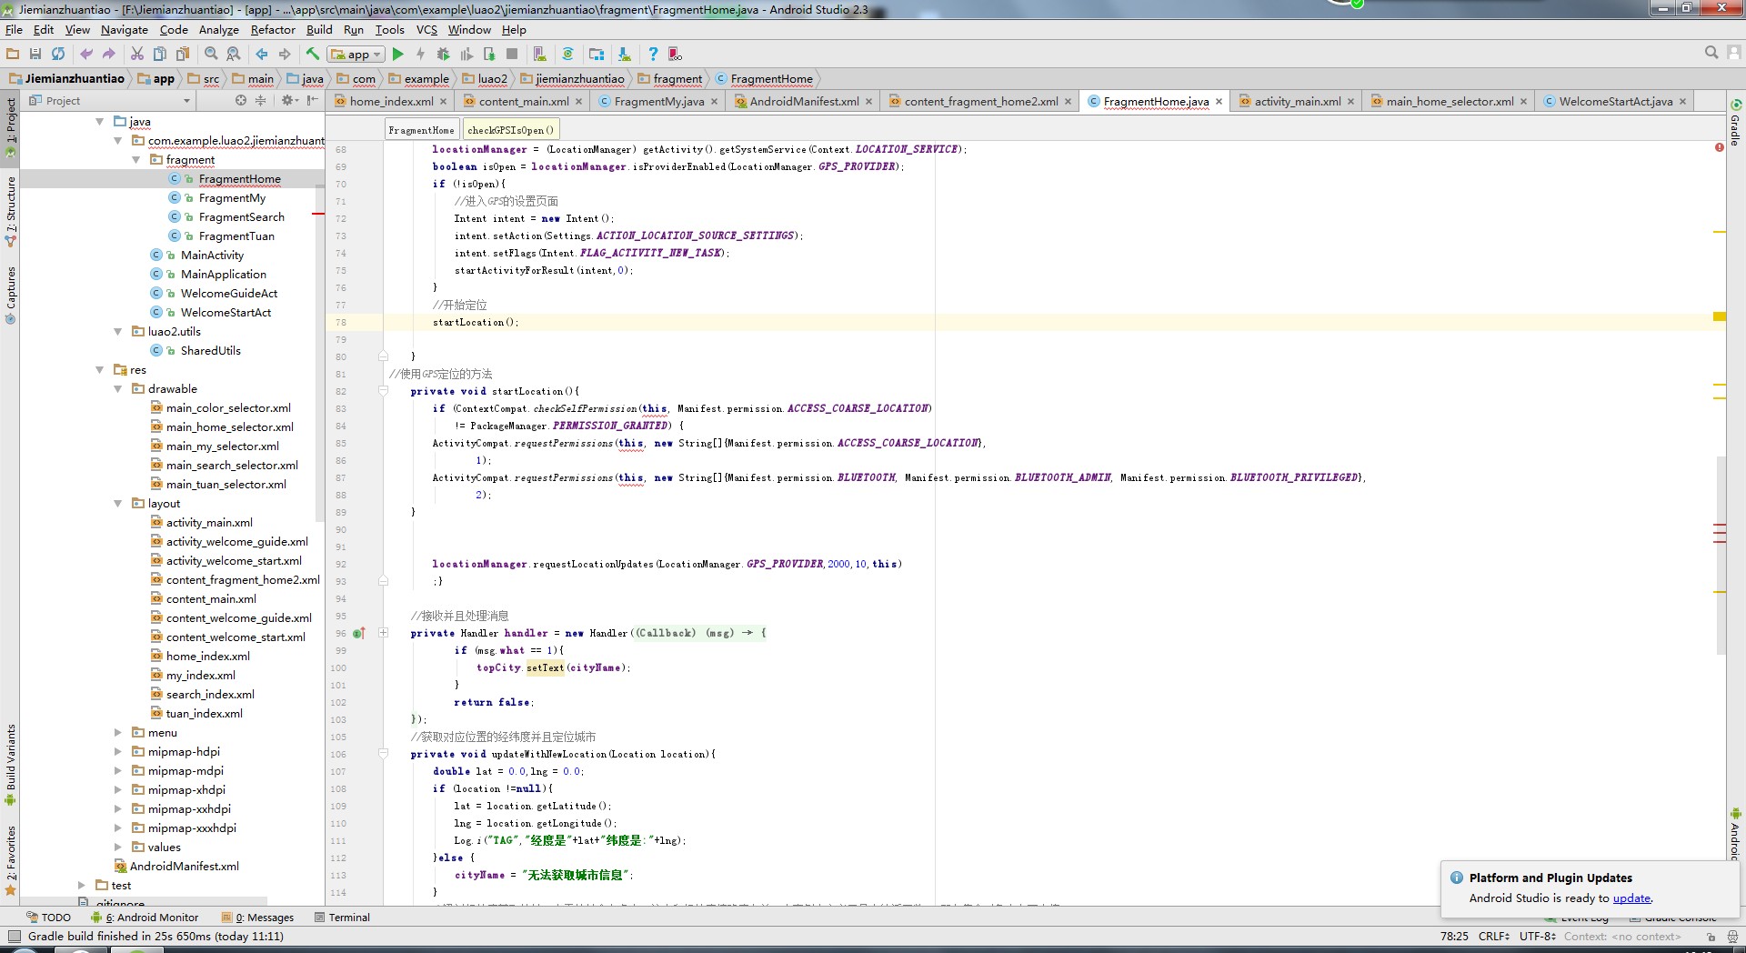Toggle the 2: Favorites tool window

click(10, 859)
